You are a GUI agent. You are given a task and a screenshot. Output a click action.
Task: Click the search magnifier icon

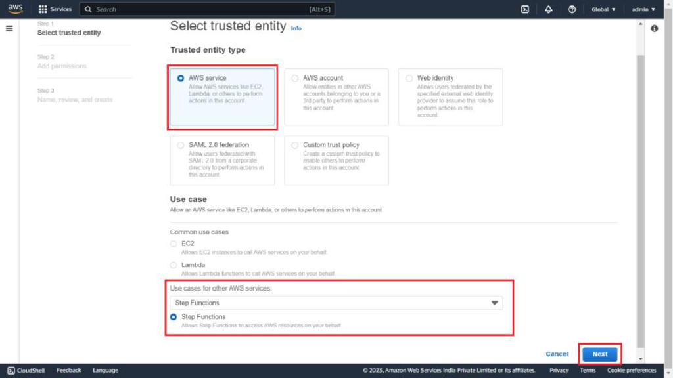click(x=88, y=9)
